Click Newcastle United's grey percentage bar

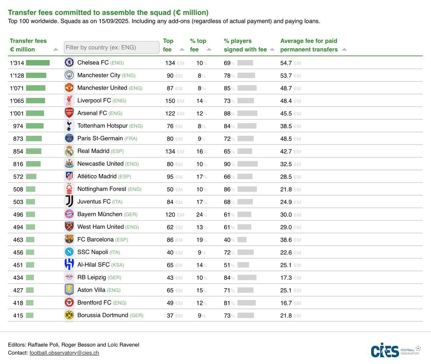tap(247, 164)
